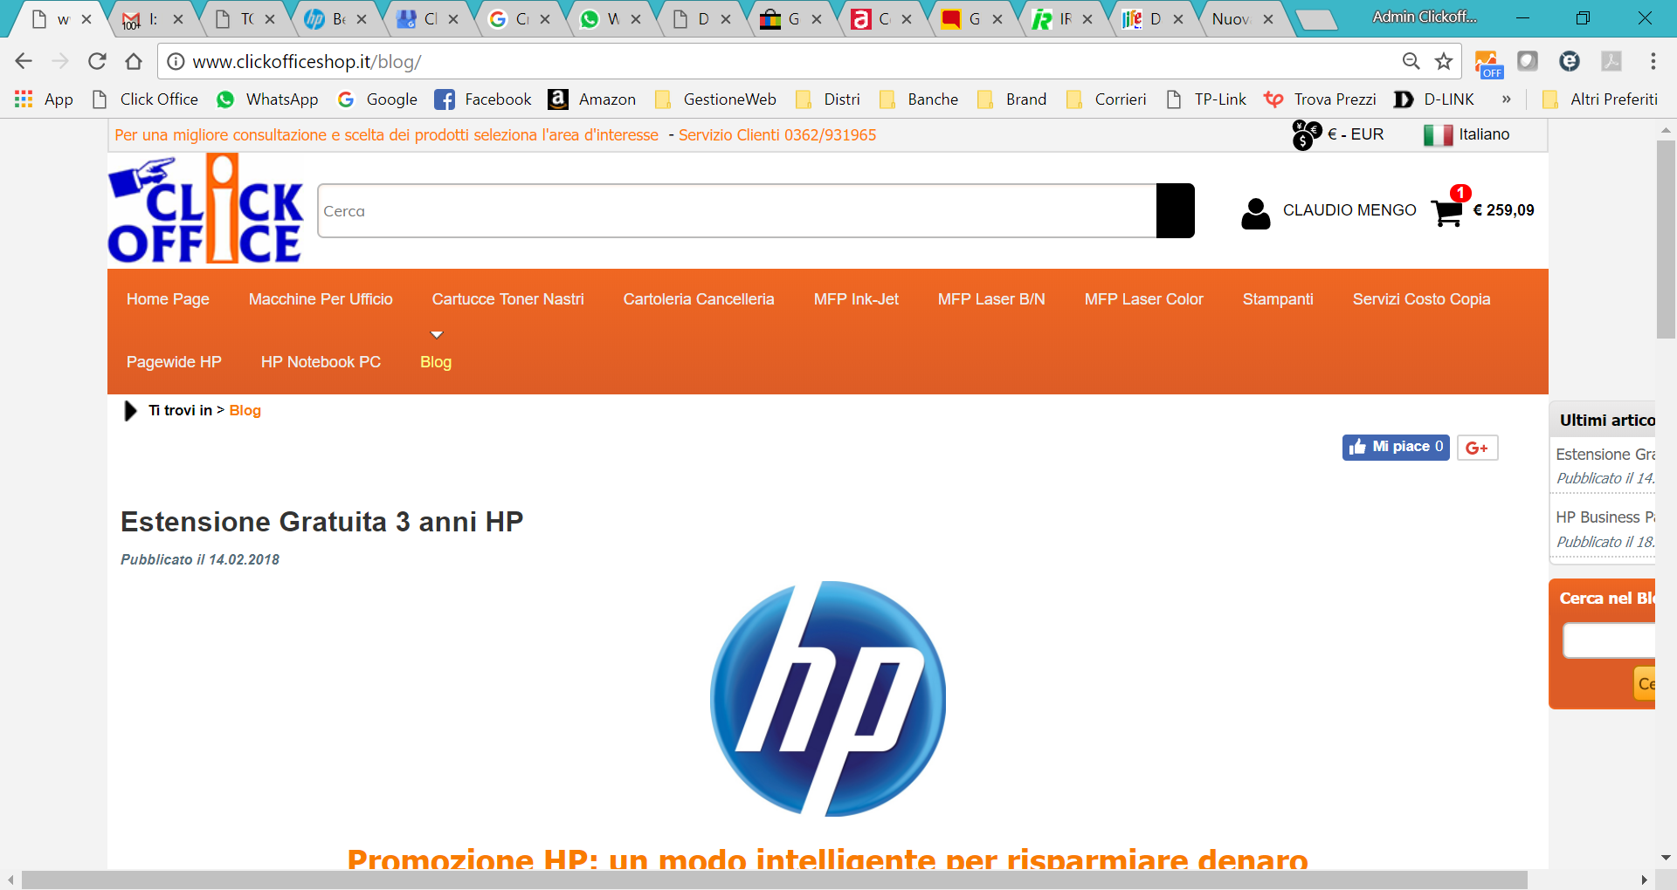
Task: Open the browser home page icon
Action: tap(134, 61)
